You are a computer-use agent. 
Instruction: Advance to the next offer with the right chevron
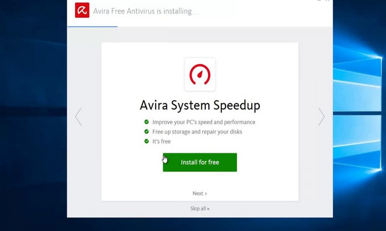(x=322, y=116)
